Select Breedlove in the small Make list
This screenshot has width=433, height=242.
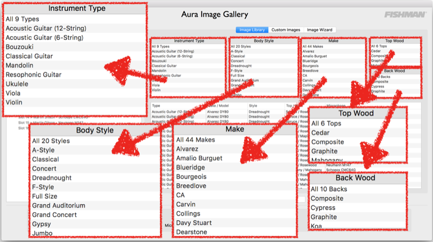[x=310, y=71]
